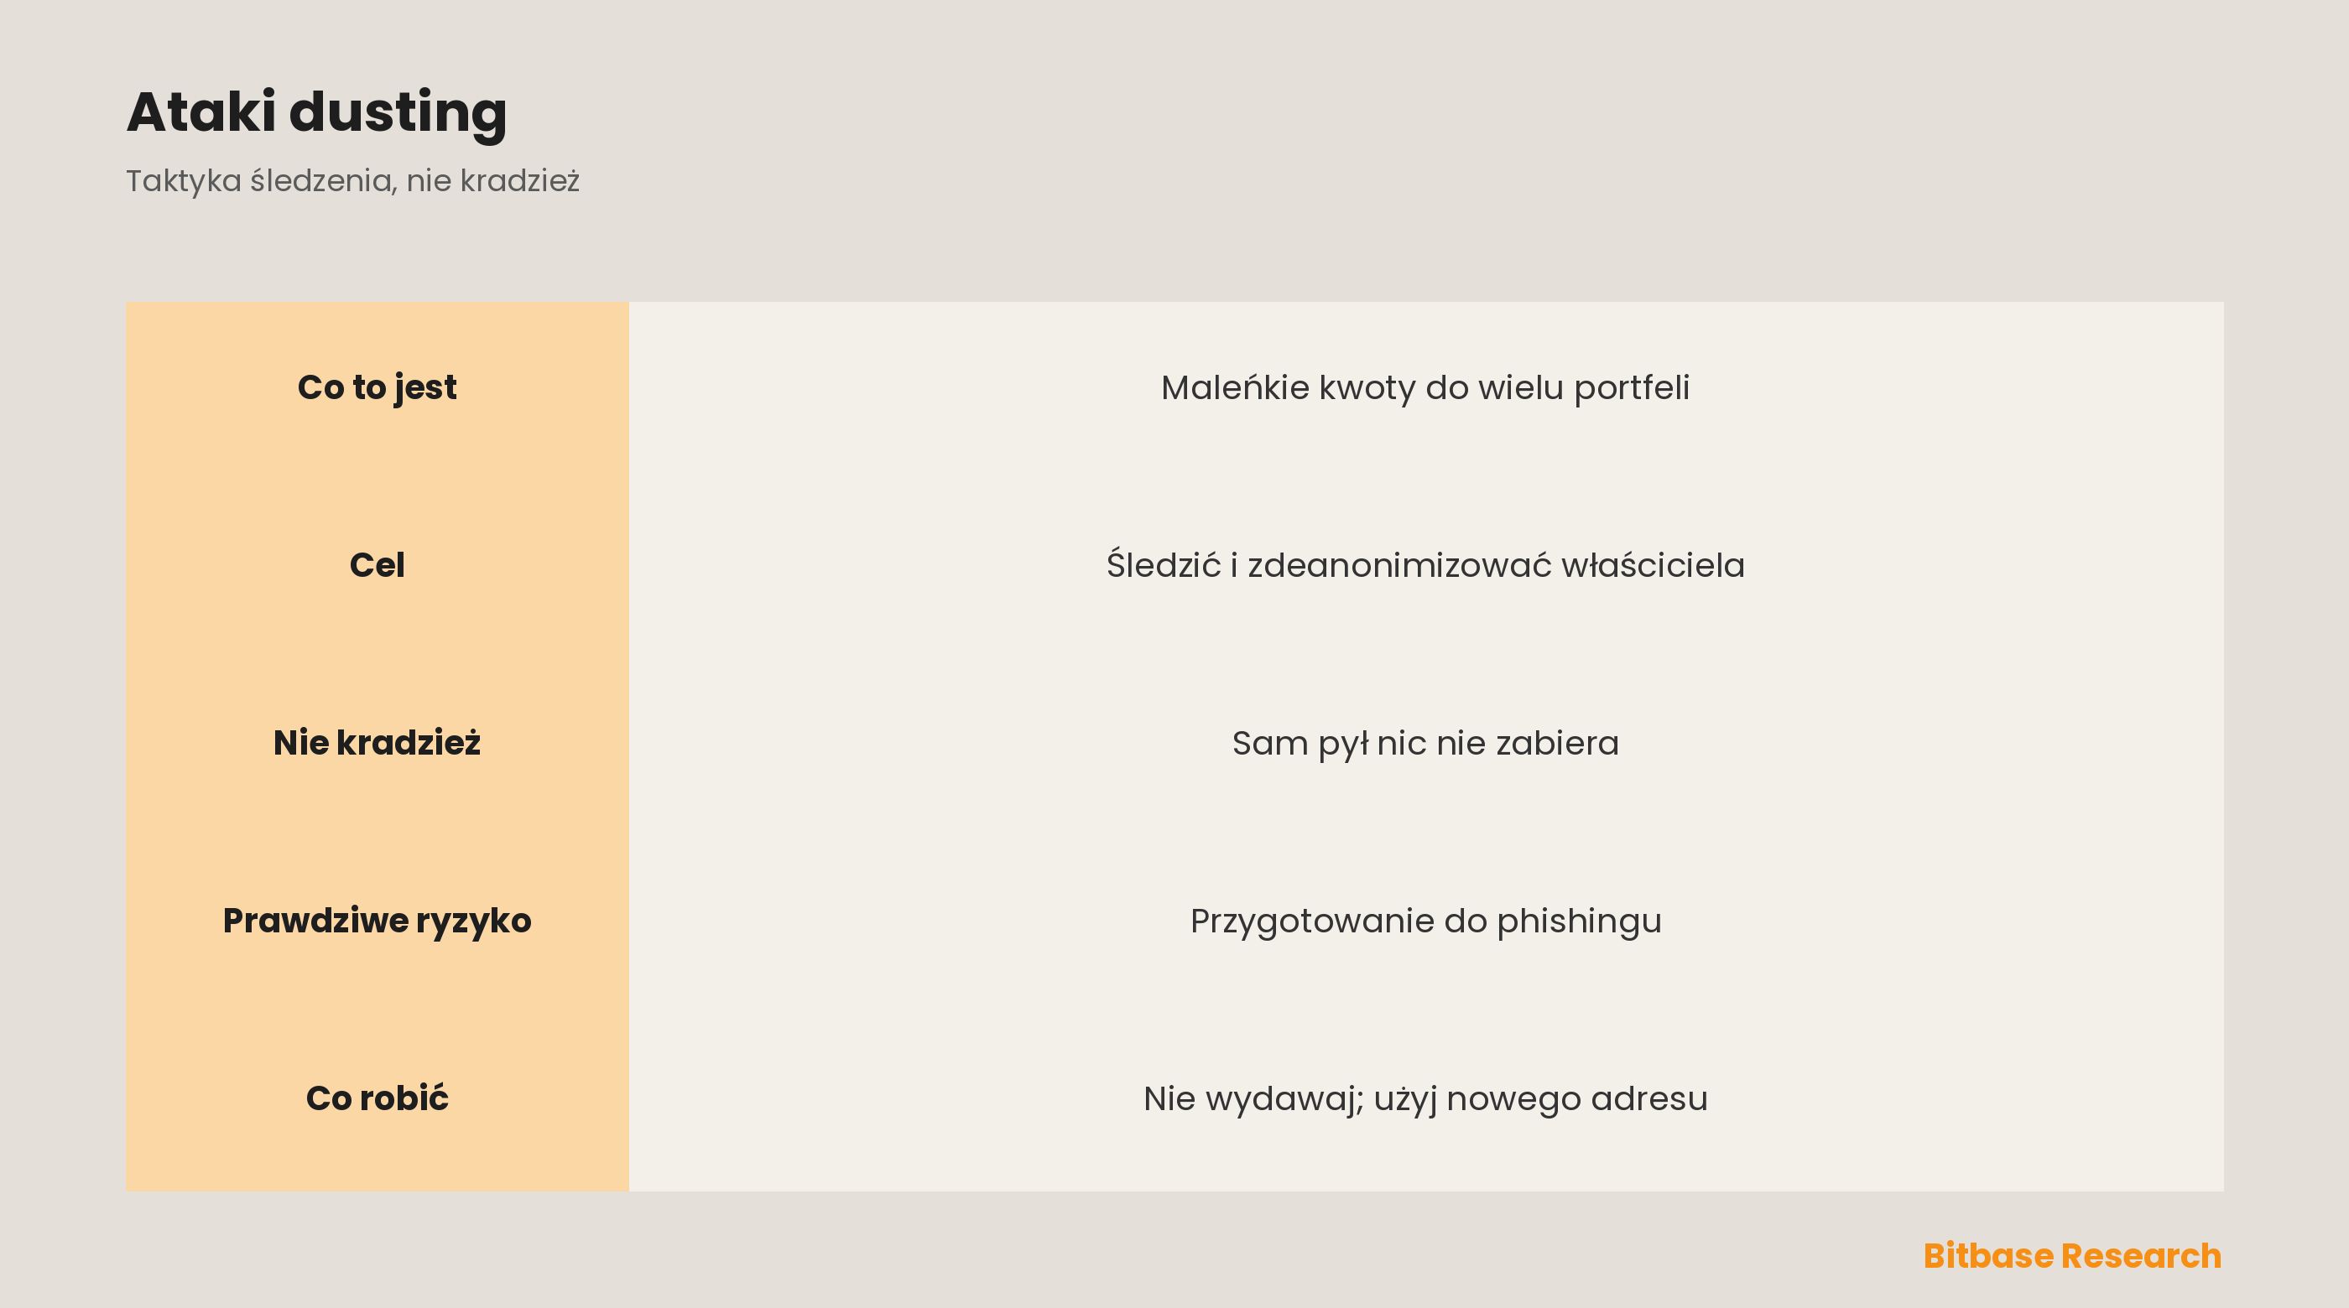The width and height of the screenshot is (2349, 1308).
Task: Click the 'Bitbase Research' branding label
Action: tap(2072, 1256)
